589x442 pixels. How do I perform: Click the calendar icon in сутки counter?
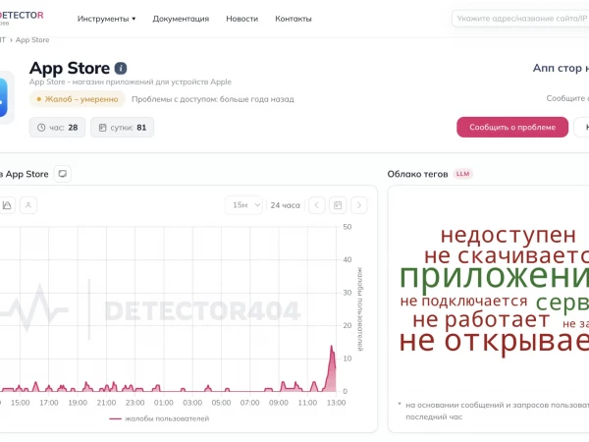102,128
